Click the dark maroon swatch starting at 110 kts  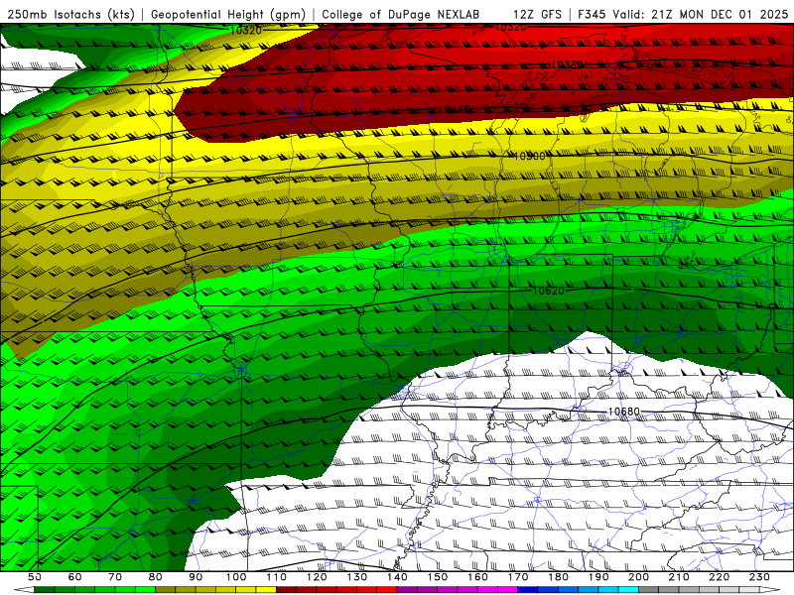pos(286,590)
